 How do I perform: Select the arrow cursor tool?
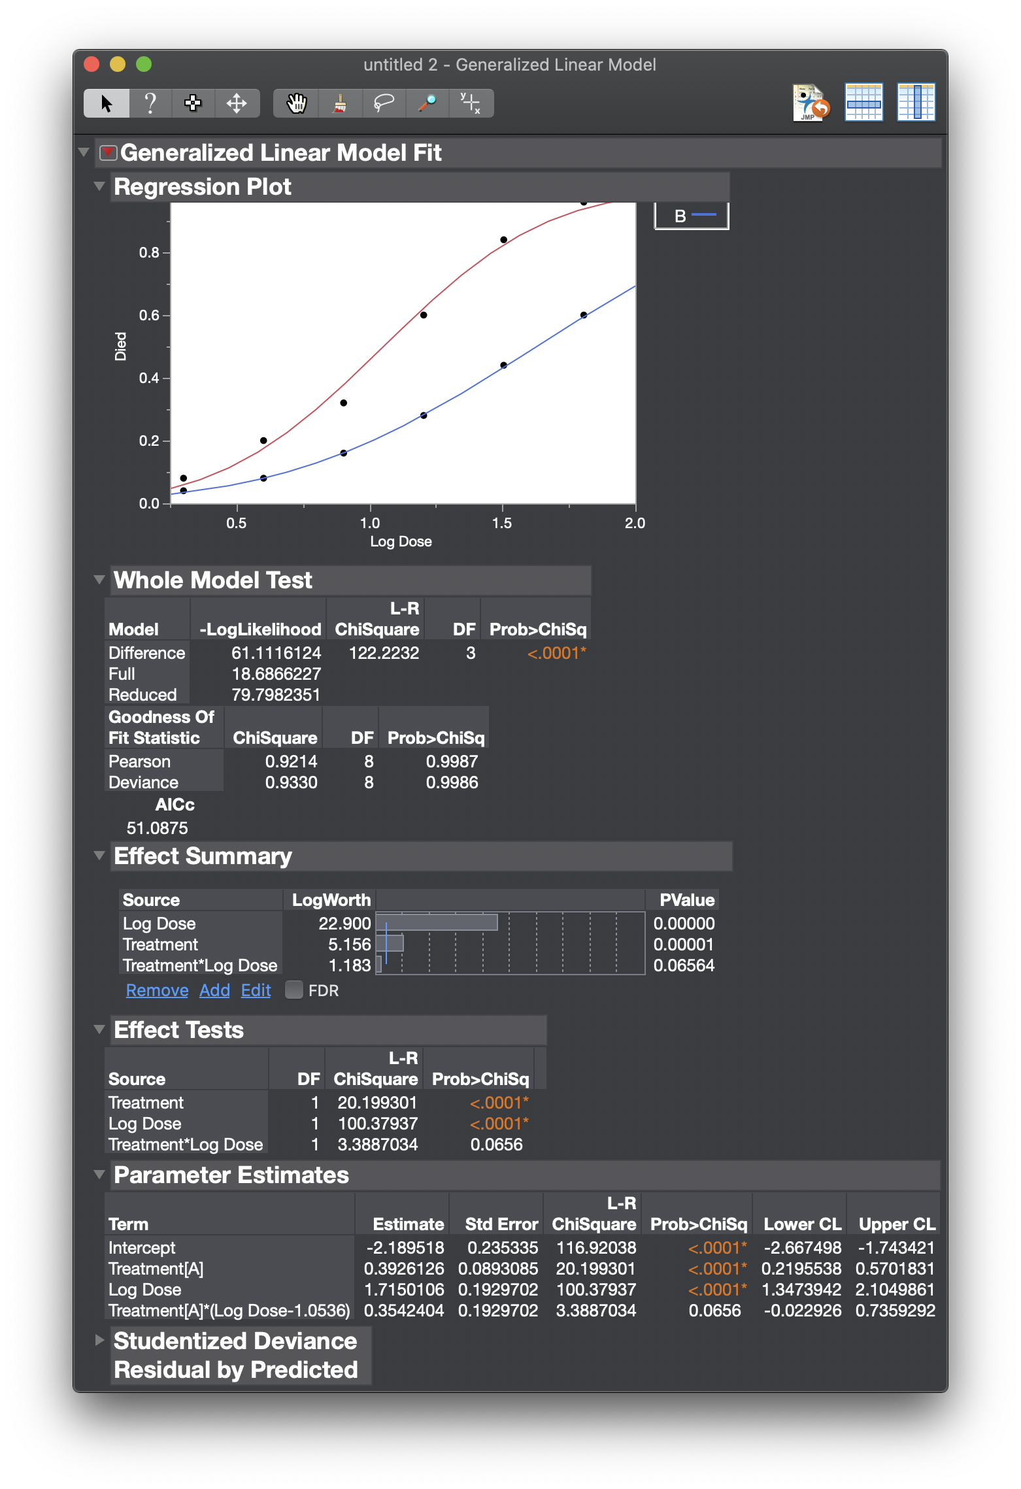point(107,103)
